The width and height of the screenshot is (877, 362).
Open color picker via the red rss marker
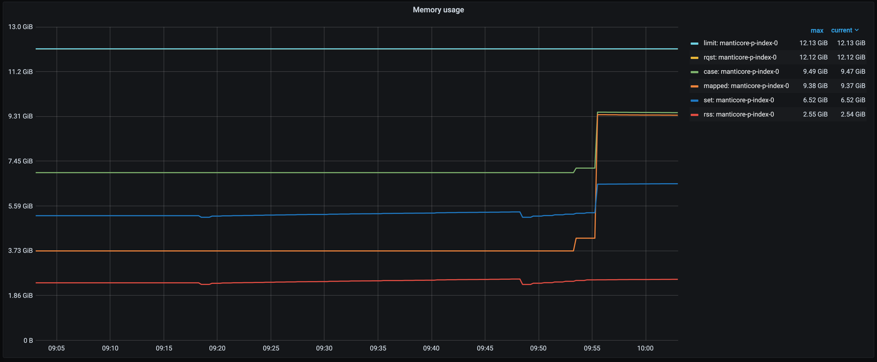pyautogui.click(x=695, y=114)
